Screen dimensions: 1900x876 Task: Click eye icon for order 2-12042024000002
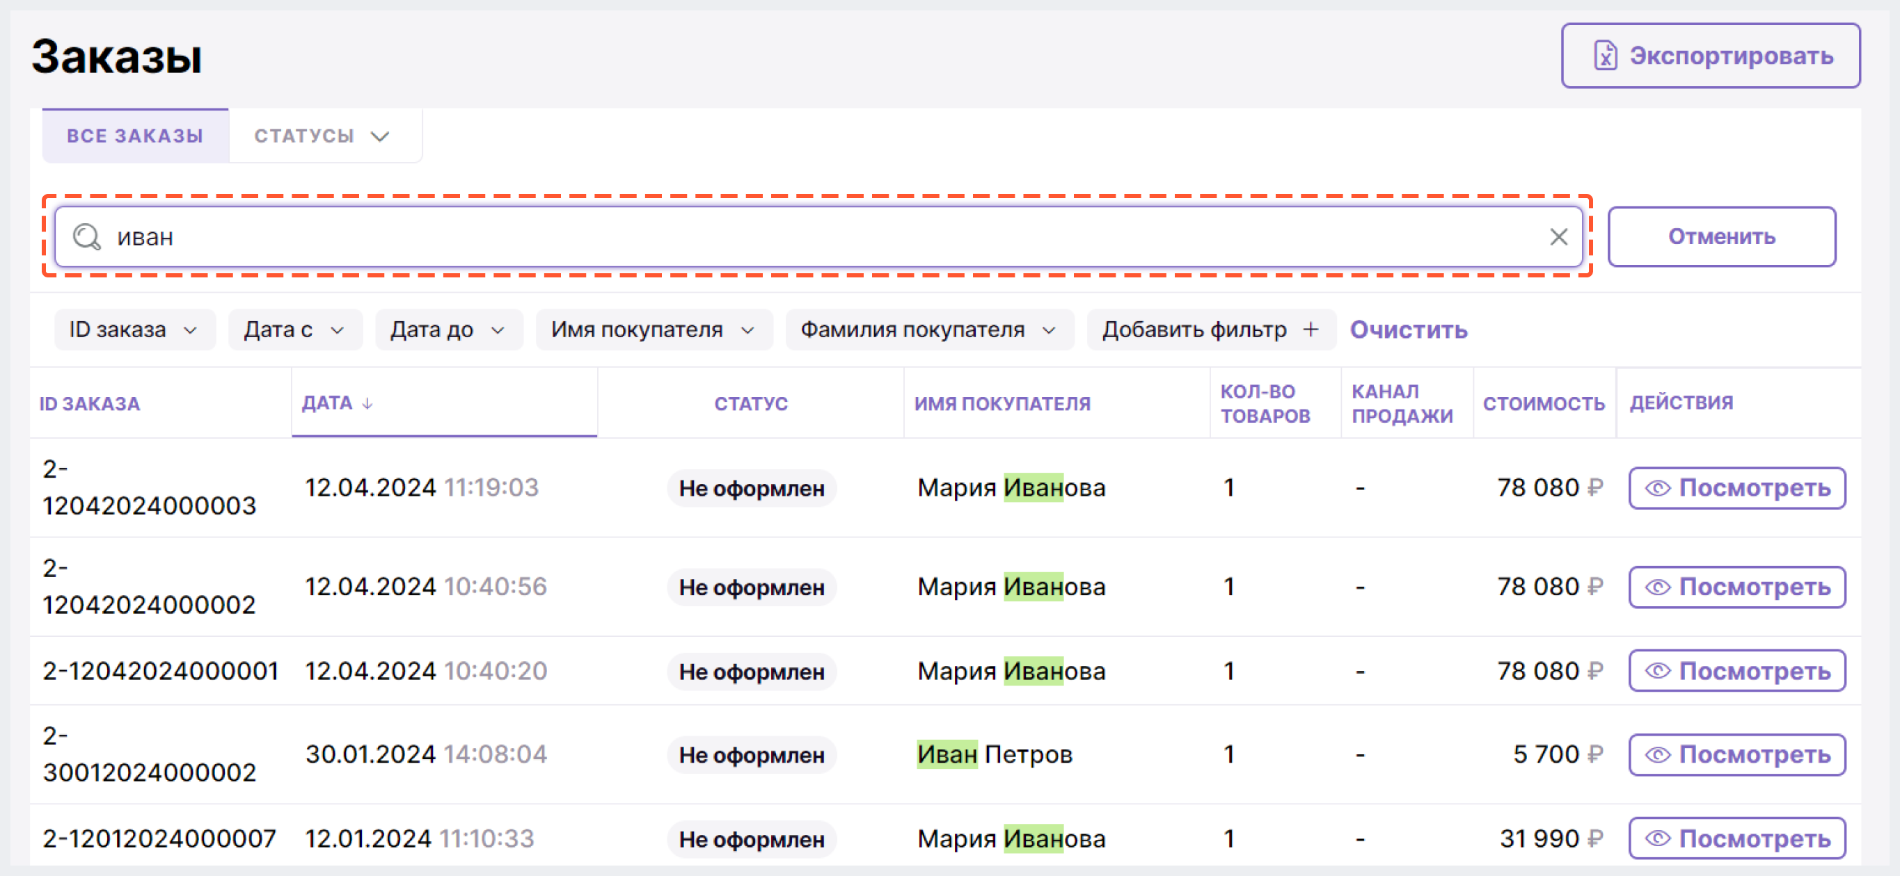coord(1657,587)
